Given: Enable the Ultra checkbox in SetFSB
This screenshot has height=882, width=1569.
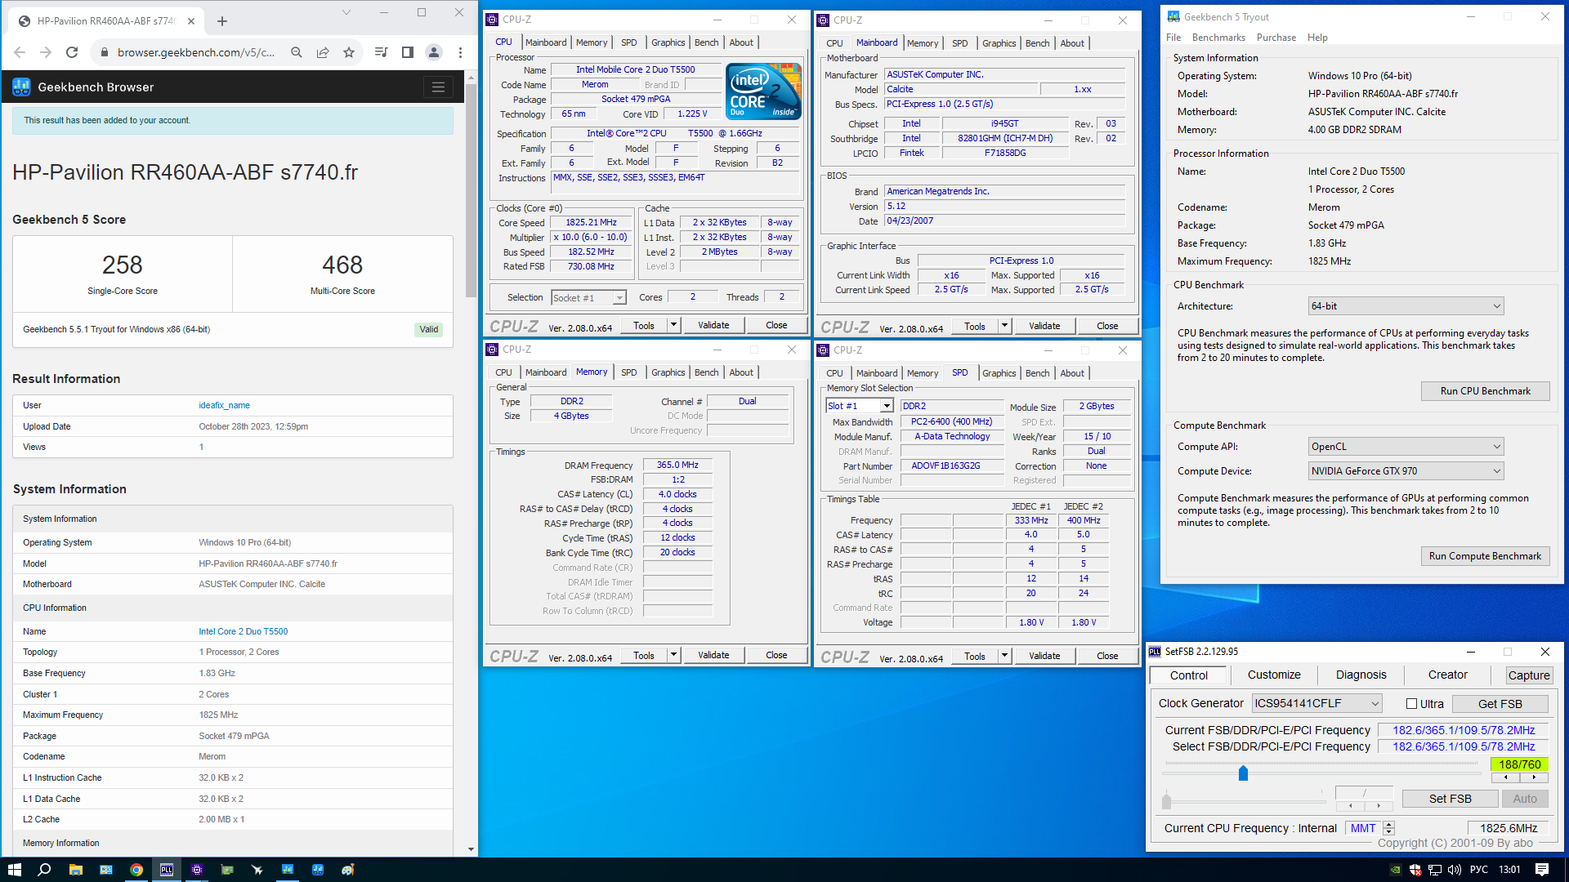Looking at the screenshot, I should pyautogui.click(x=1411, y=704).
